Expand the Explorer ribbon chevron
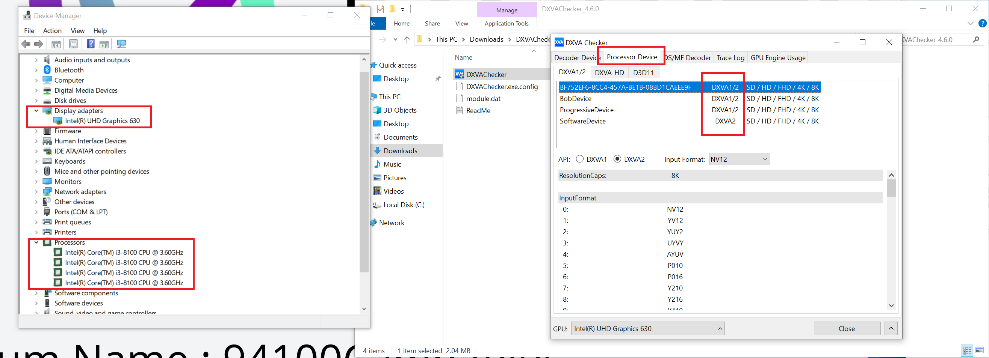This screenshot has height=358, width=989. pyautogui.click(x=971, y=23)
